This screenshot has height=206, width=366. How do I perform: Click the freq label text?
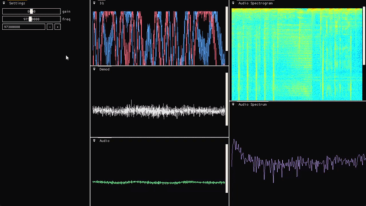coord(66,19)
